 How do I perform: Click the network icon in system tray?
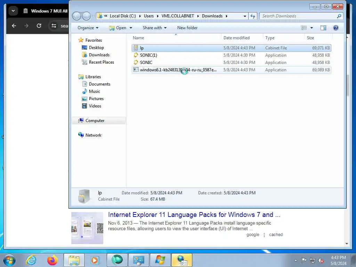point(313,260)
